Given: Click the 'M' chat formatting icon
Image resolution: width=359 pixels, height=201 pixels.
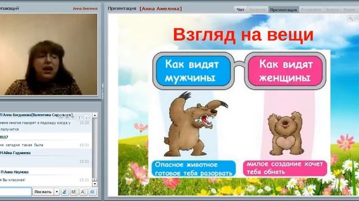Looking at the screenshot, I should [x=74, y=192].
